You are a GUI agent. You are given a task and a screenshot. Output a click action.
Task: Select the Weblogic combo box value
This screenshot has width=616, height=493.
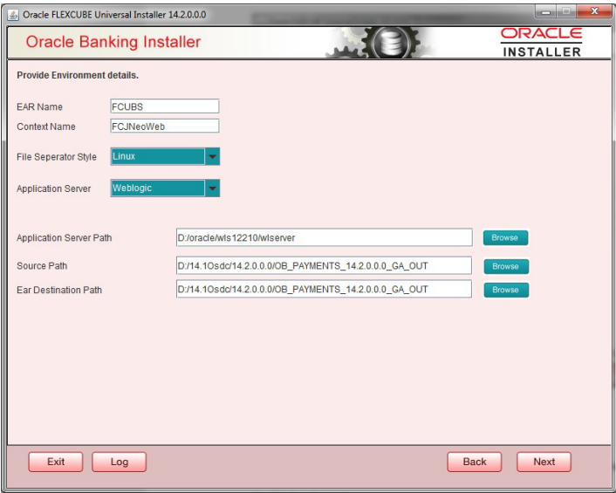tap(158, 188)
